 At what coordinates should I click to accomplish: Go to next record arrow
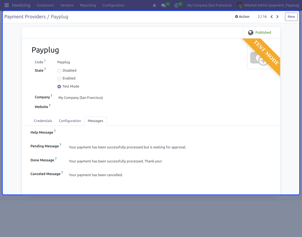coord(277,17)
